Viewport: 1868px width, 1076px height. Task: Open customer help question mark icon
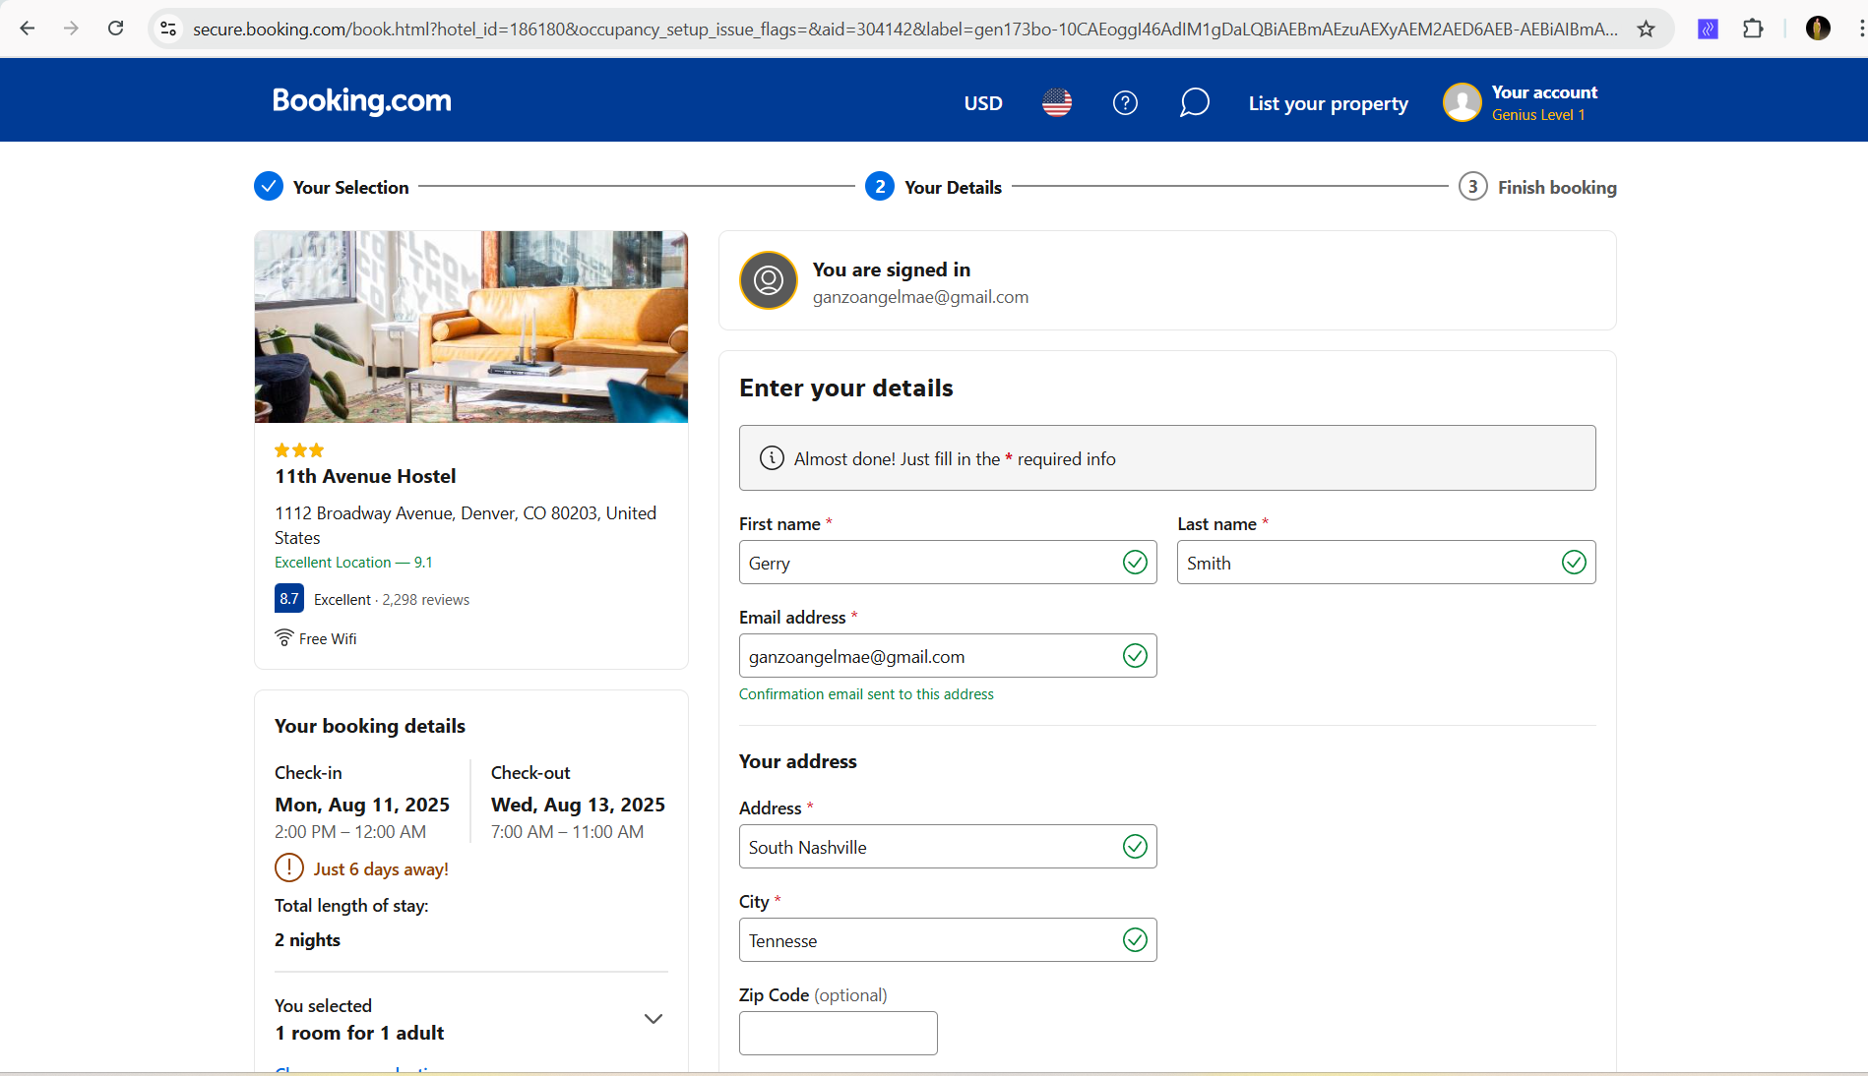1125,102
